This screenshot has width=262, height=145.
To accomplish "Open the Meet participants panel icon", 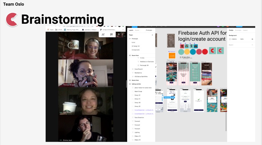I will pyautogui.click(x=103, y=35).
